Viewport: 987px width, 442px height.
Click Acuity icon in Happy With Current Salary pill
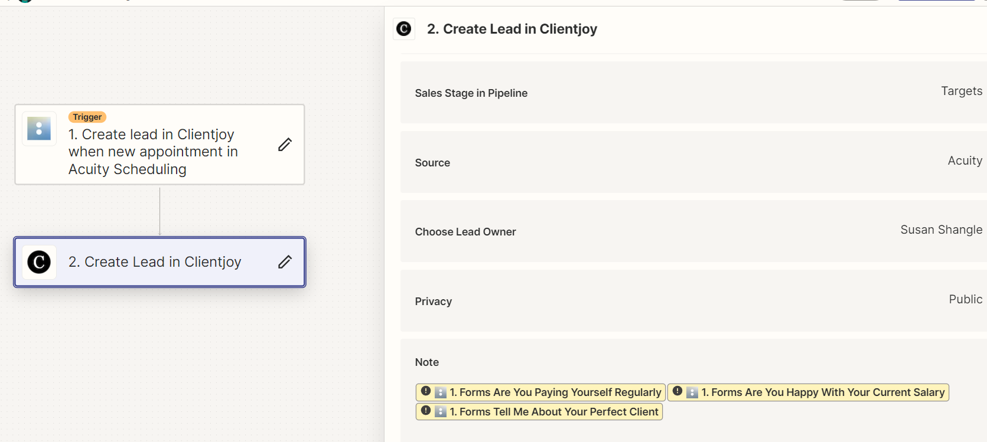(692, 392)
